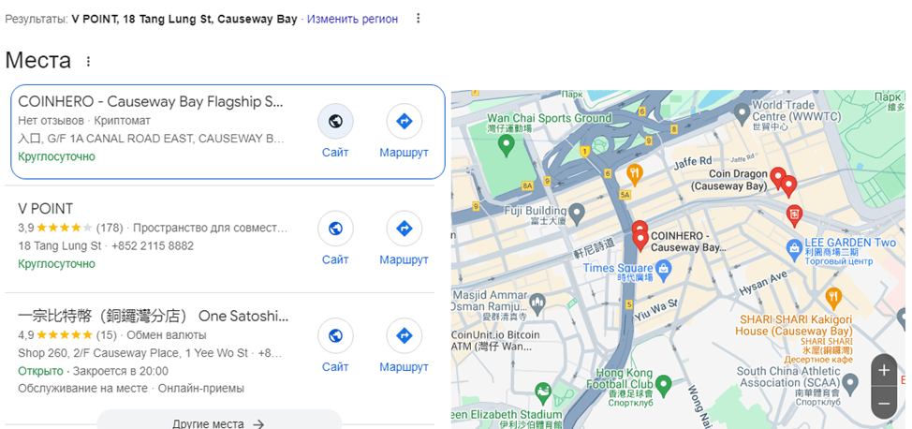Click Fuji Building gray map pin
Viewport: 912px width, 429px height.
(577, 214)
